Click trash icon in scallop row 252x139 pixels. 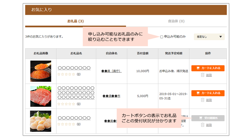203,125
